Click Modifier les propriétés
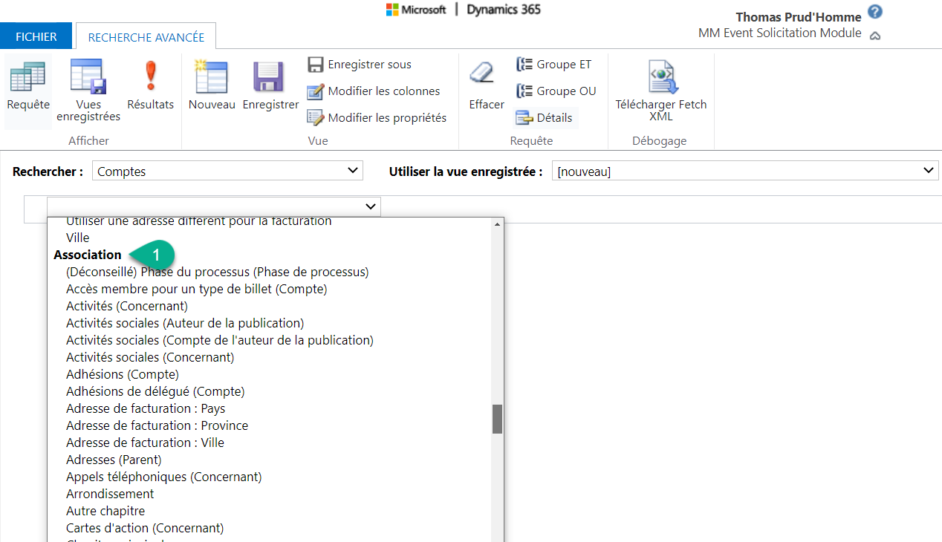 coord(377,118)
